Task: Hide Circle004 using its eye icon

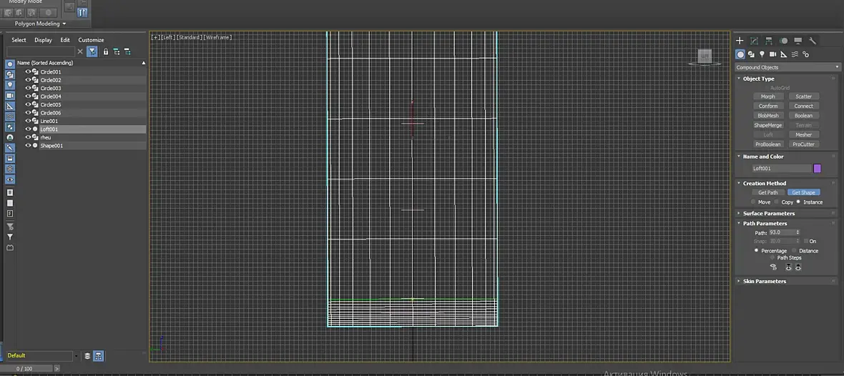Action: coord(28,97)
